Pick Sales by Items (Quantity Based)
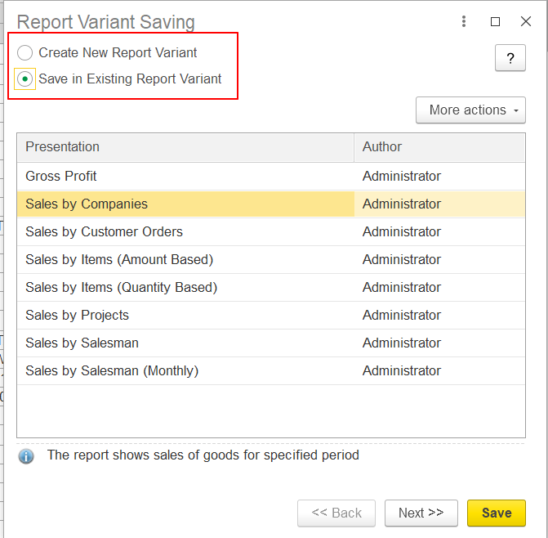Screen dimensions: 548x538 (121, 288)
